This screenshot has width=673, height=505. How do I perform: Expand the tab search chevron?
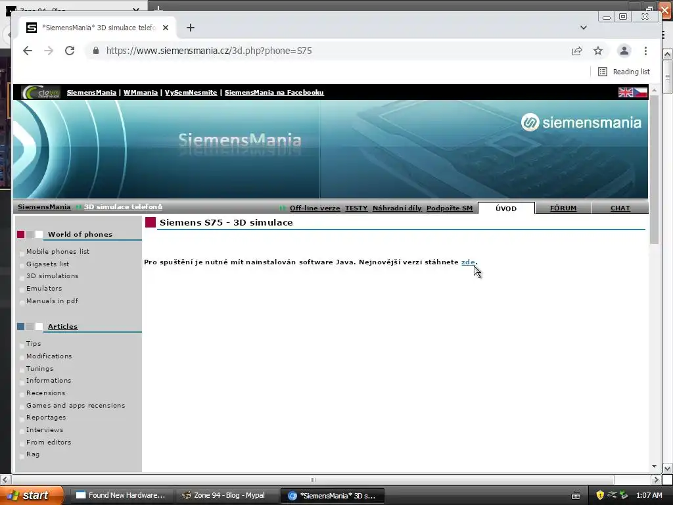(584, 28)
